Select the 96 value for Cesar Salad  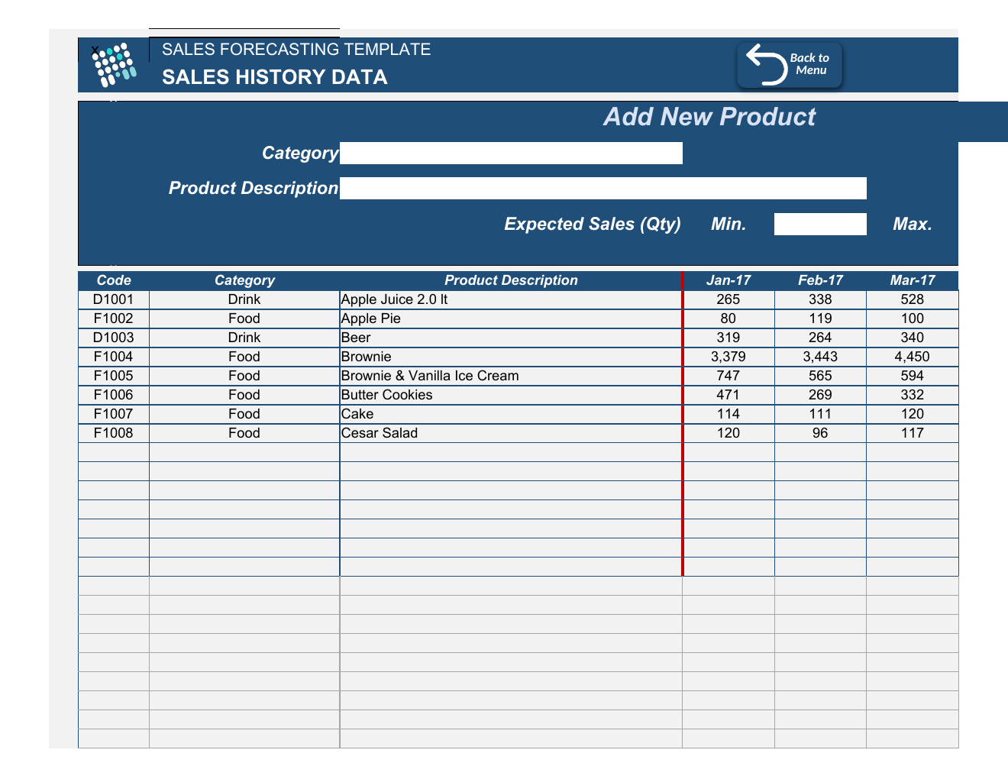click(x=820, y=433)
